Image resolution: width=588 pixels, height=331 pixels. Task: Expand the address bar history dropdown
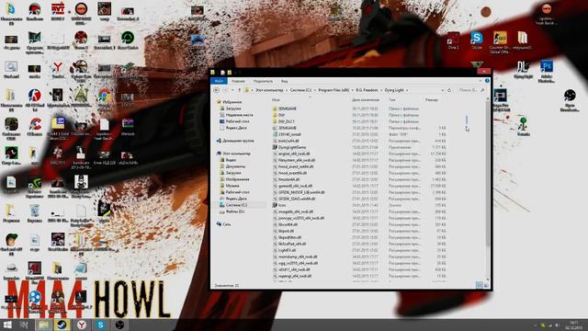click(443, 90)
